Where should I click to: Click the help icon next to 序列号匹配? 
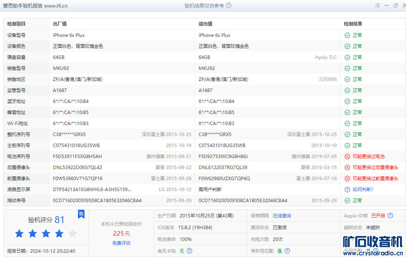(x=287, y=251)
